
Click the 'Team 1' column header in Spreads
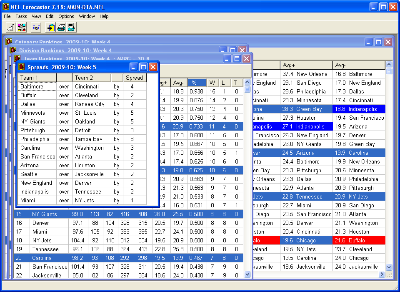click(x=37, y=78)
